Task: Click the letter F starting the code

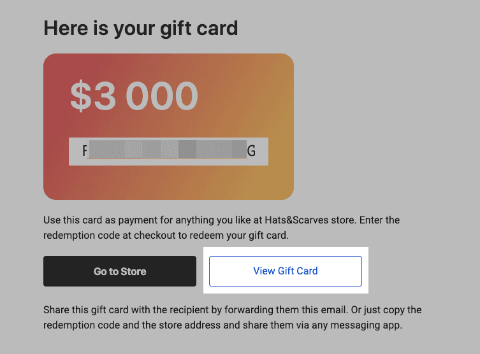Action: coord(84,152)
